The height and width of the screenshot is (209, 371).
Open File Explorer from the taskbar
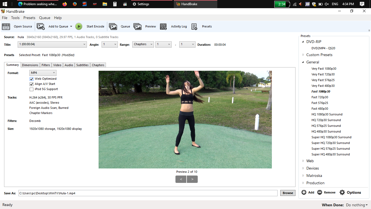click(105, 4)
